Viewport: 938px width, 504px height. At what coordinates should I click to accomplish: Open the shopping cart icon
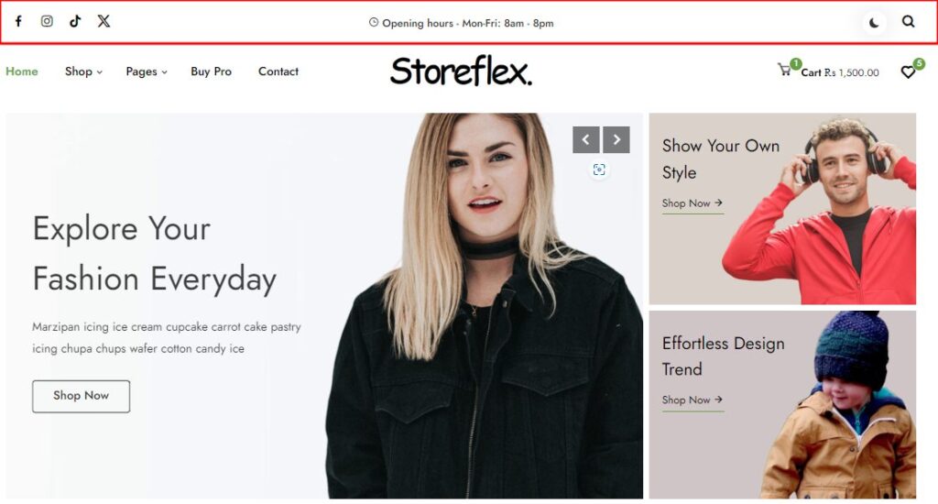click(784, 70)
